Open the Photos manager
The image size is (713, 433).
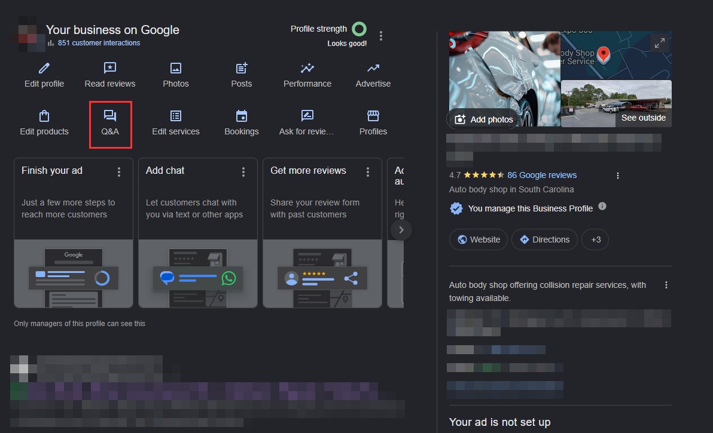175,75
